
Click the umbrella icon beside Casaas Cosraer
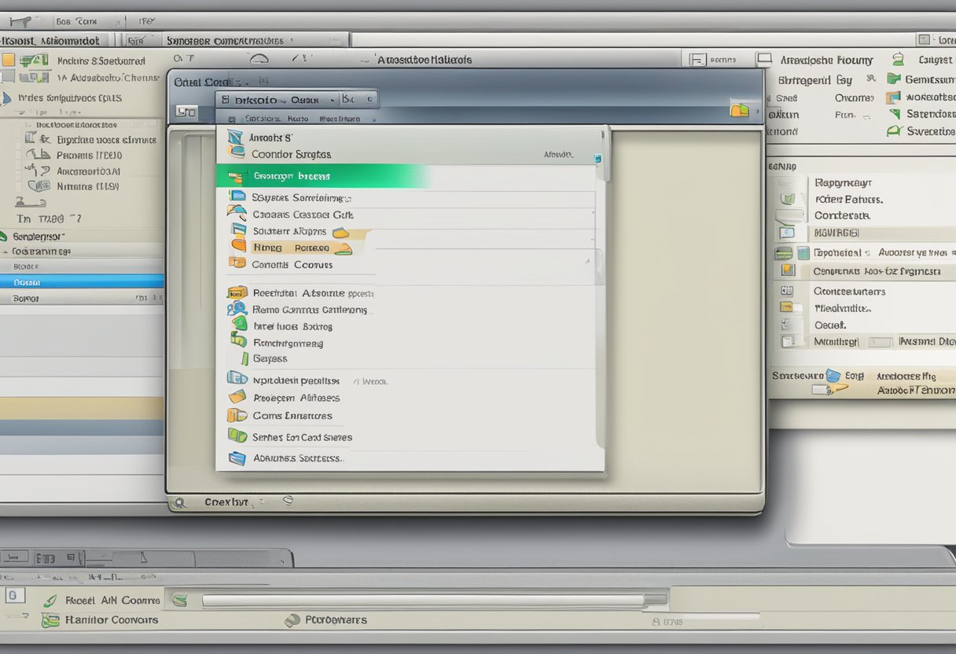236,213
